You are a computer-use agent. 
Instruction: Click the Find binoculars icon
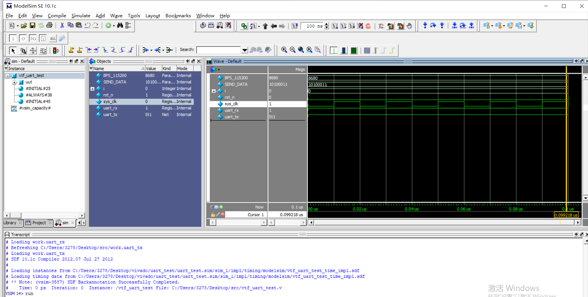pos(120,26)
